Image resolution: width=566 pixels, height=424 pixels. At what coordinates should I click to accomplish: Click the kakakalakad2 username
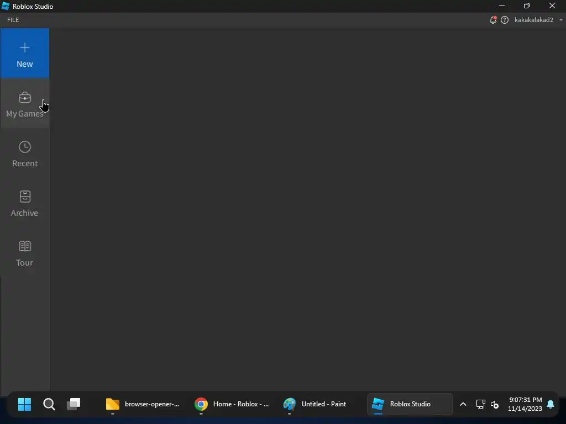click(x=533, y=20)
